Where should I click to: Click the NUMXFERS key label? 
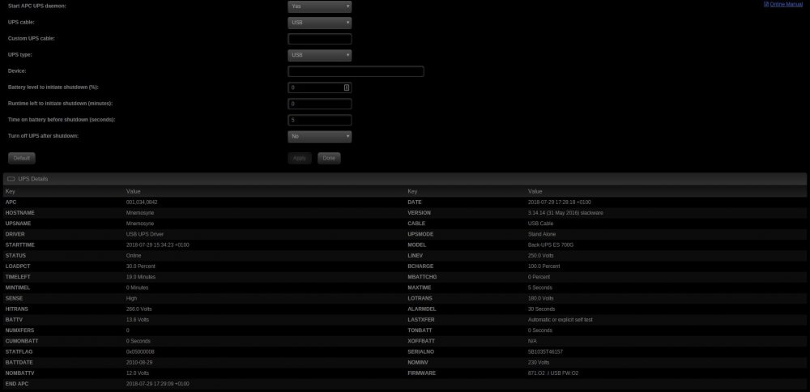point(19,330)
